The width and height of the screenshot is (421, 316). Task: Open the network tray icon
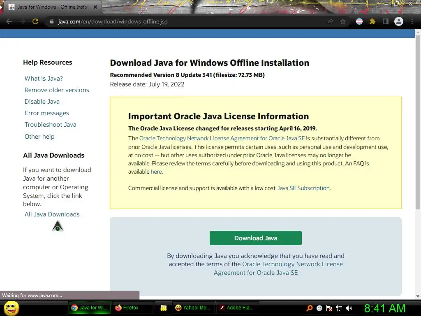coord(339,308)
